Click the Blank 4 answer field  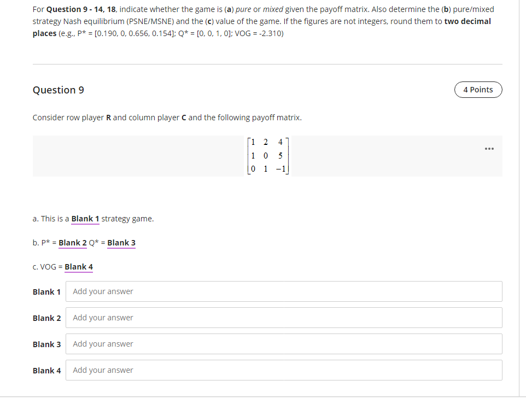click(284, 370)
